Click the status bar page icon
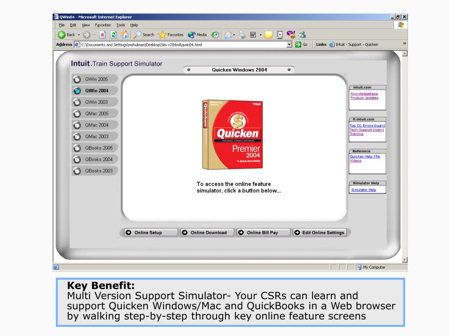The height and width of the screenshot is (336, 449). tap(56, 267)
